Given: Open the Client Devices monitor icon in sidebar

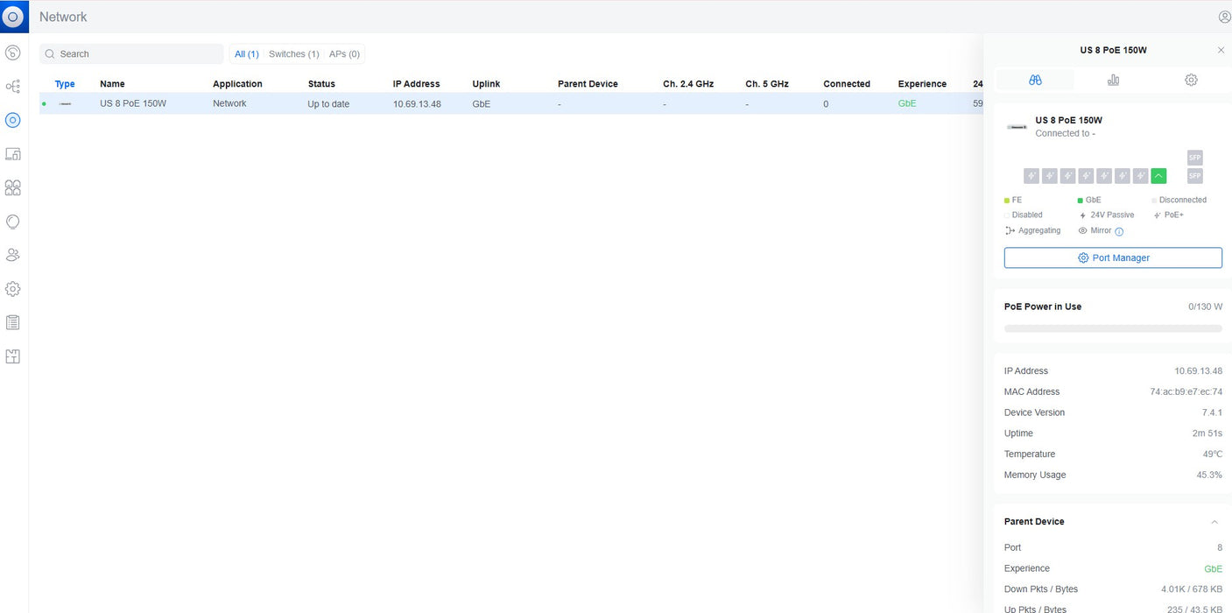Looking at the screenshot, I should (x=13, y=154).
